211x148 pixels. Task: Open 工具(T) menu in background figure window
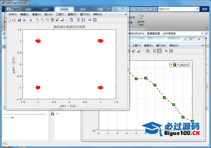click(136, 46)
